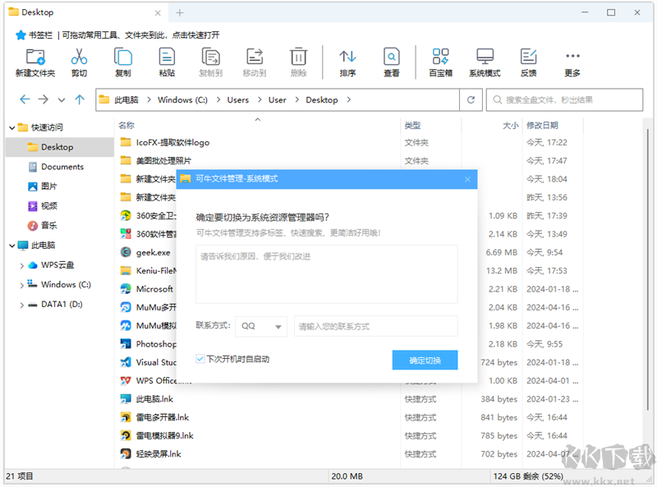
Task: Toggle the 下次开机时自启动 checkbox
Action: click(200, 359)
